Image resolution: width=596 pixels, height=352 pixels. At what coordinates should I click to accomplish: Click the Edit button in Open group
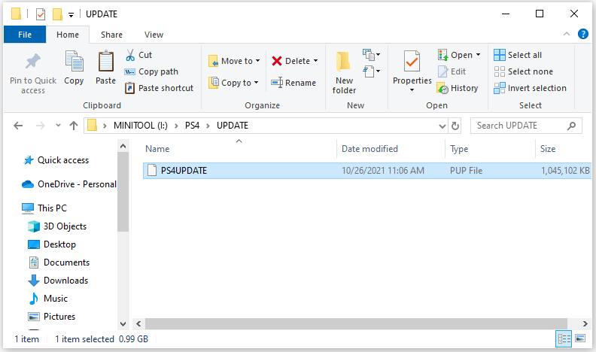point(452,71)
